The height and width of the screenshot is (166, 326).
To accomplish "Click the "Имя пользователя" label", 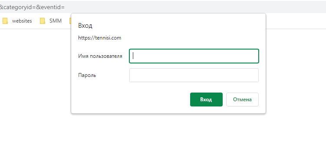I will pyautogui.click(x=100, y=56).
